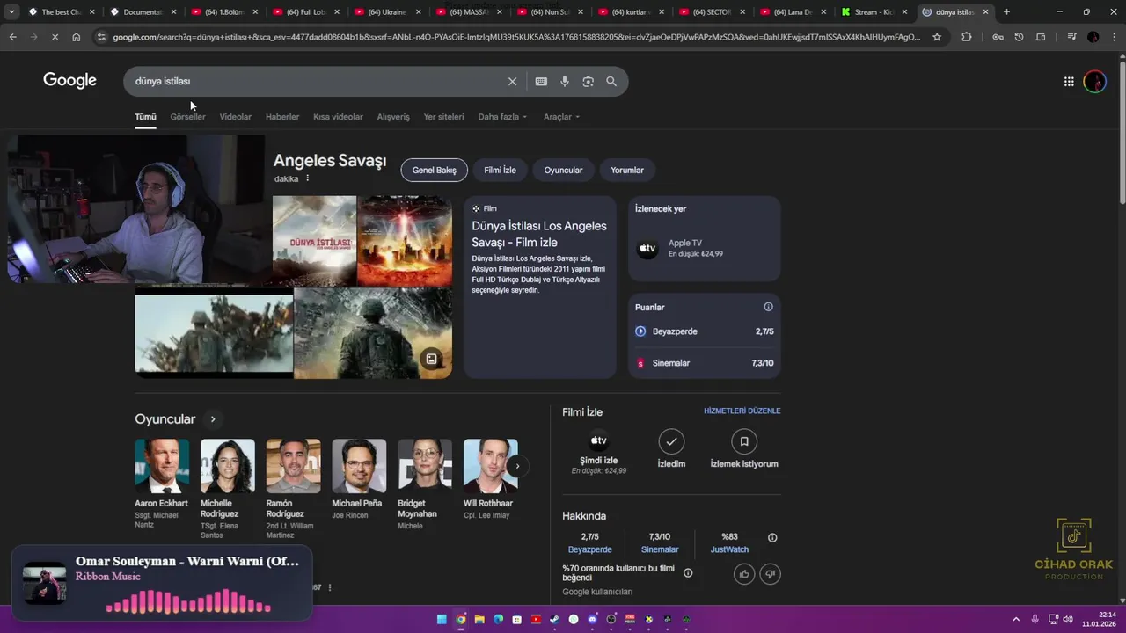The image size is (1126, 633).
Task: Select the Filmi İzle chip
Action: tap(500, 170)
